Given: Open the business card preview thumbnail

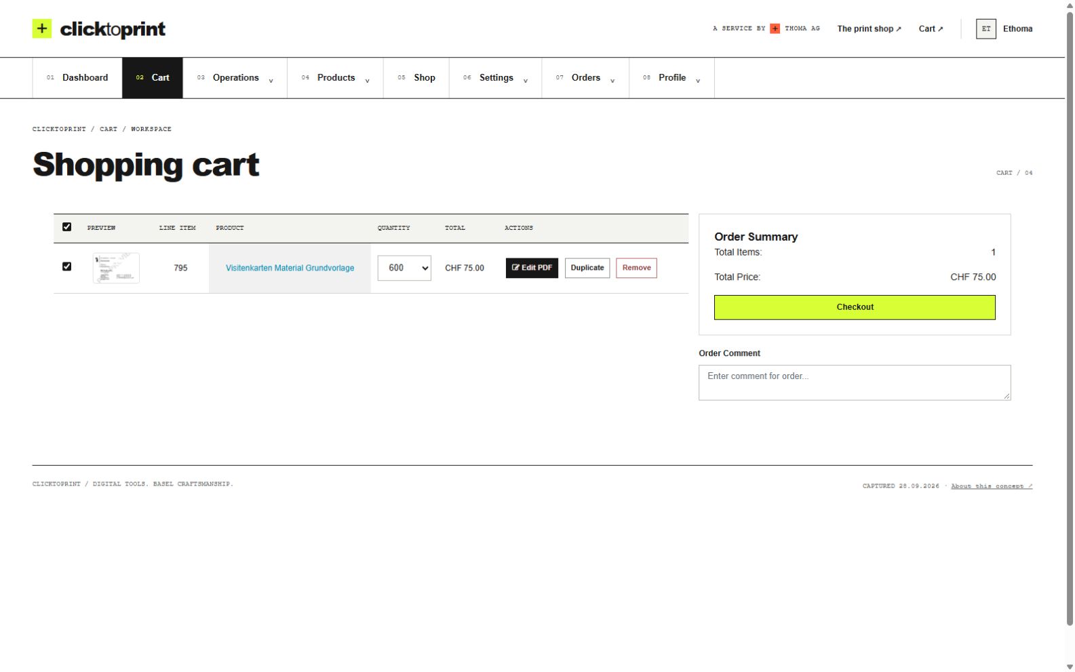Looking at the screenshot, I should click(116, 268).
